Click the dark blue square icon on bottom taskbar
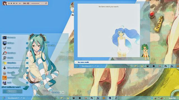Screen dimensions: 179x100 tap(110, 98)
